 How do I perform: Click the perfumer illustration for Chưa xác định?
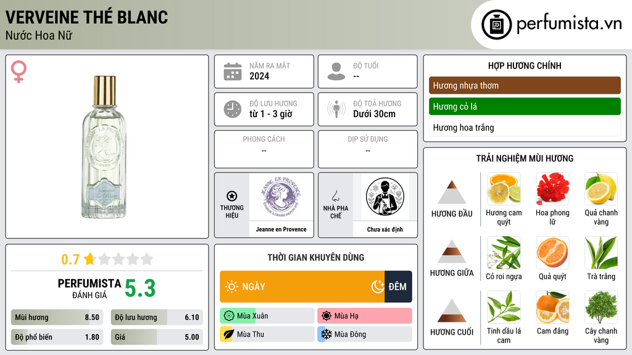(385, 197)
